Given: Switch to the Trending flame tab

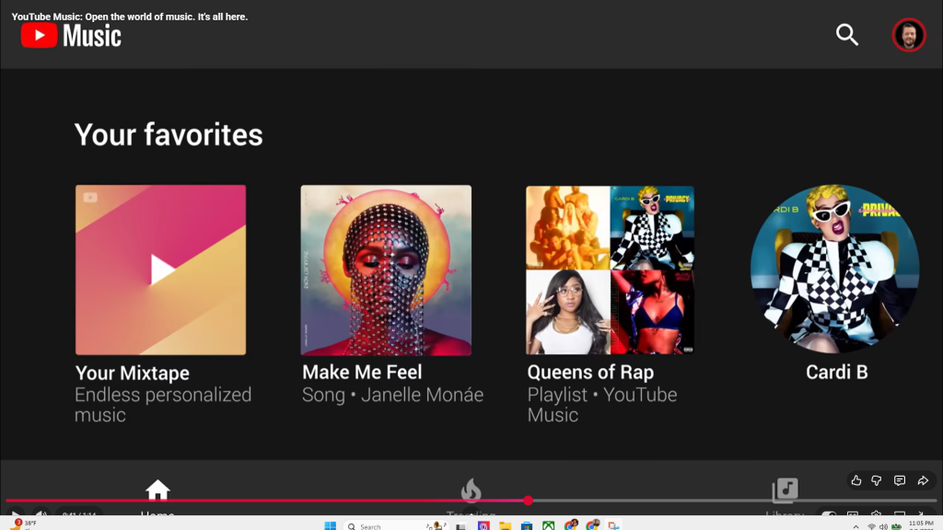Looking at the screenshot, I should point(471,490).
